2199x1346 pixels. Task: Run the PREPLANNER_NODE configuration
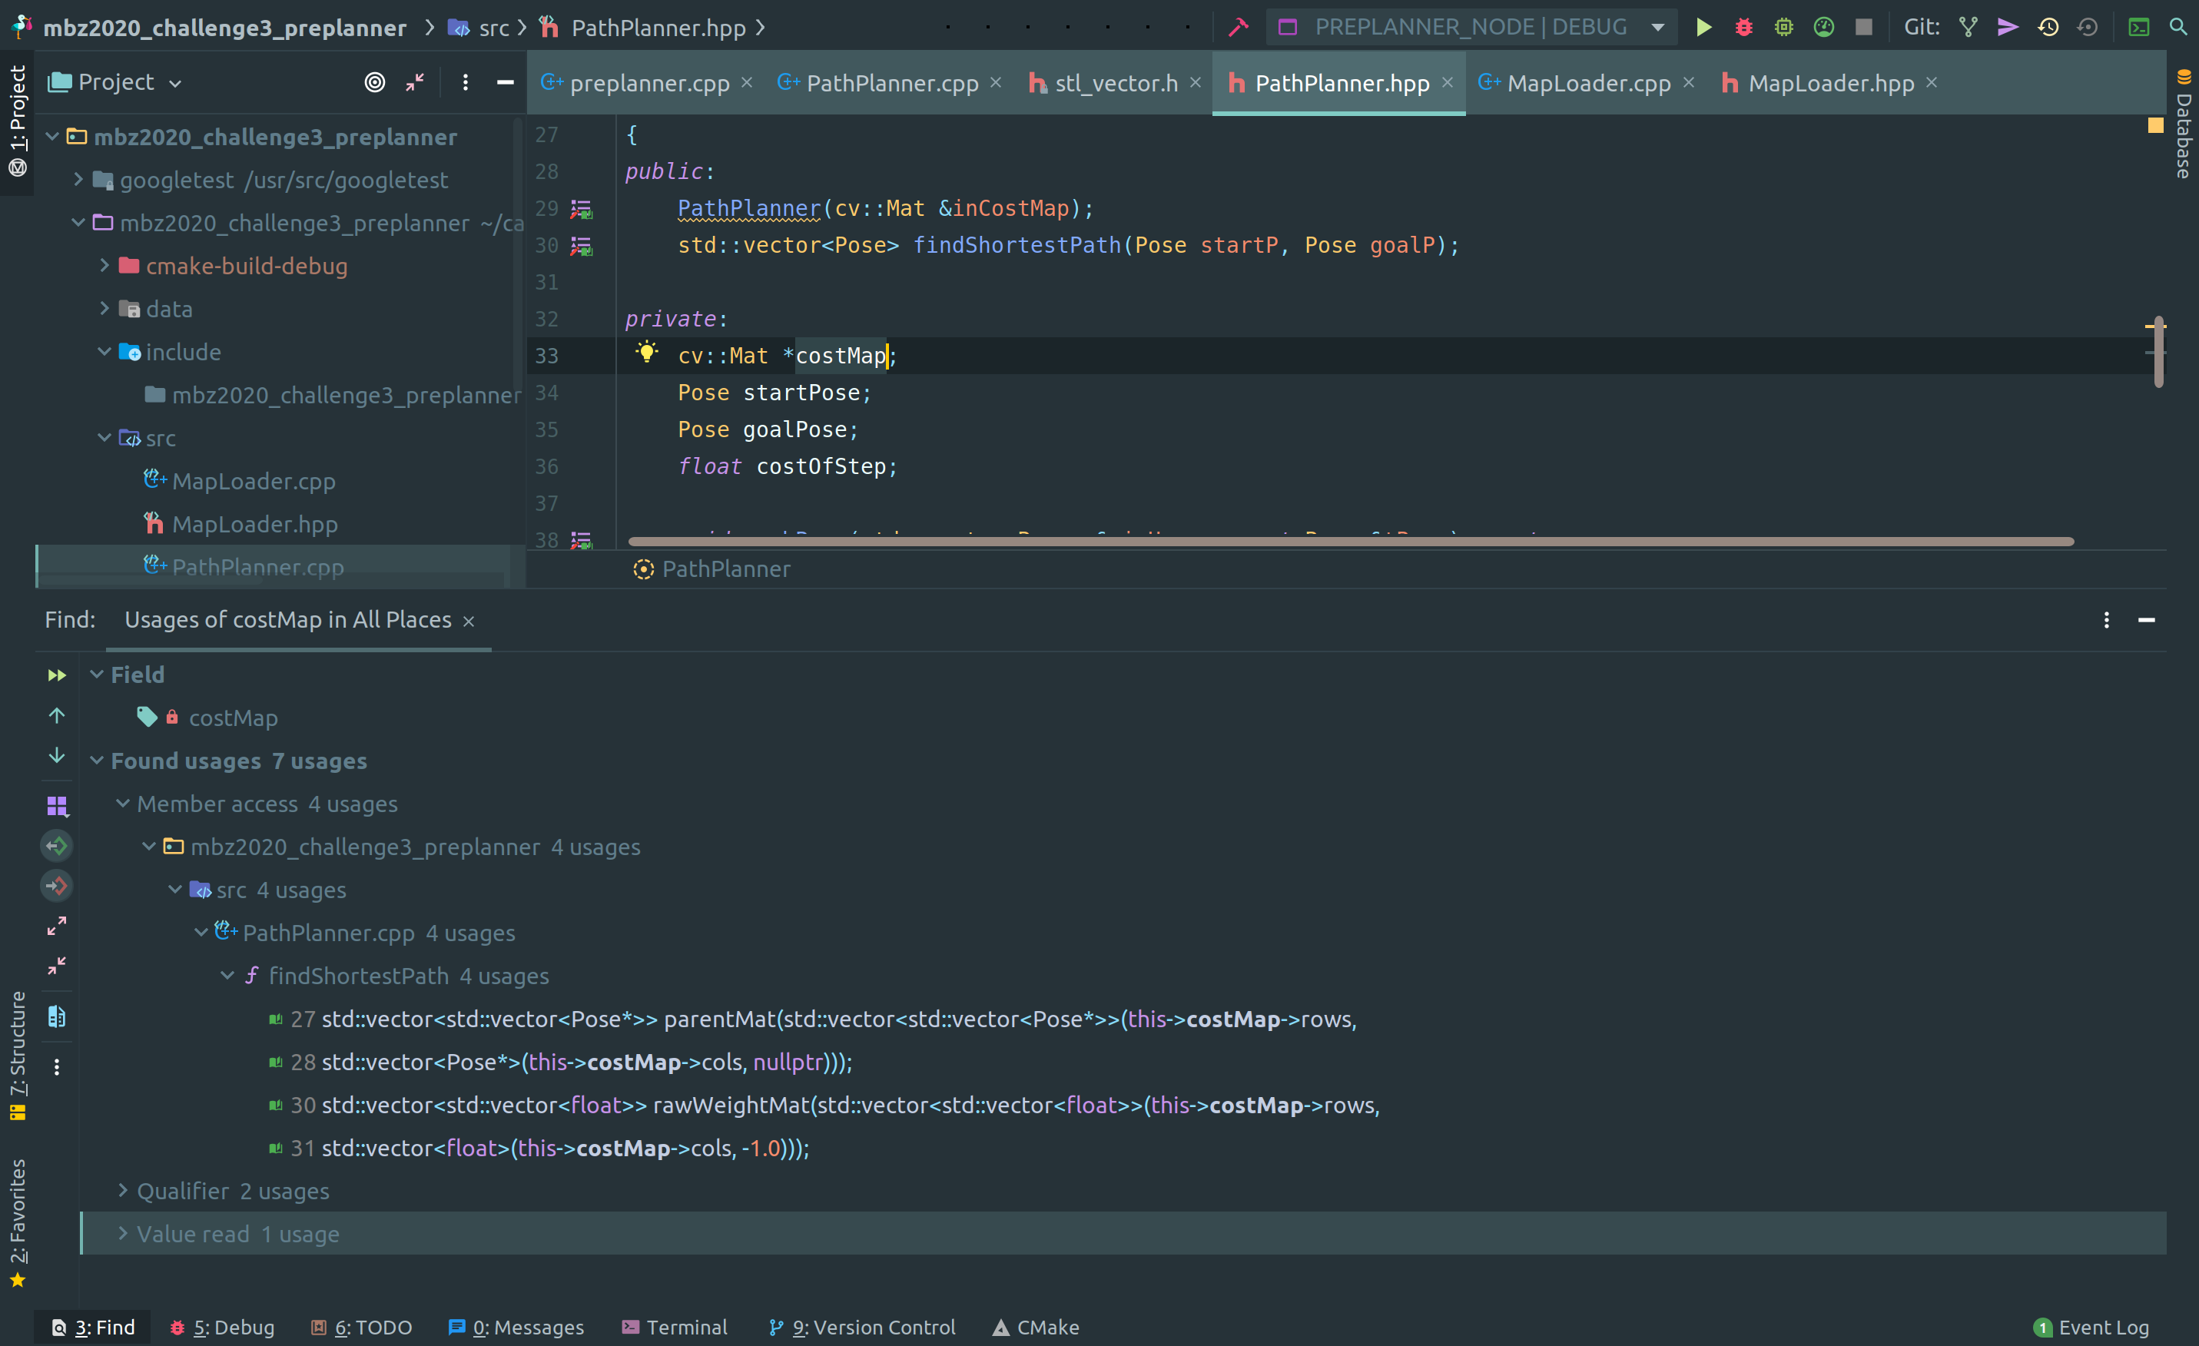1703,27
